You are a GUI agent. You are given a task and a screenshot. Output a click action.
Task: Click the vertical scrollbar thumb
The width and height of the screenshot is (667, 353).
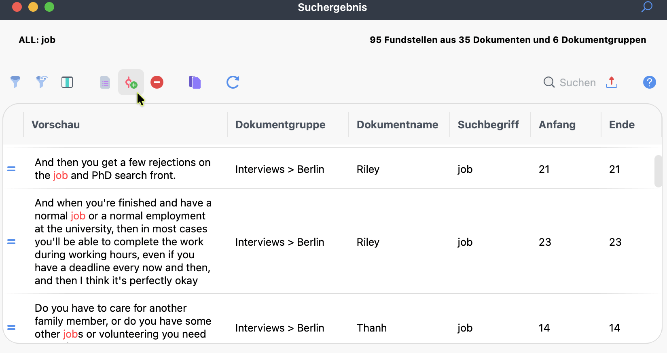(x=658, y=171)
